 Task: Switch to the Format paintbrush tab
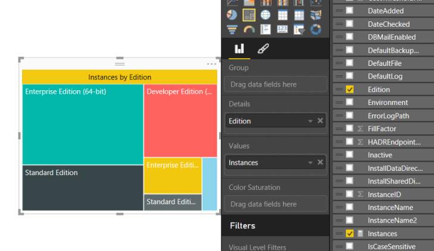(x=262, y=49)
